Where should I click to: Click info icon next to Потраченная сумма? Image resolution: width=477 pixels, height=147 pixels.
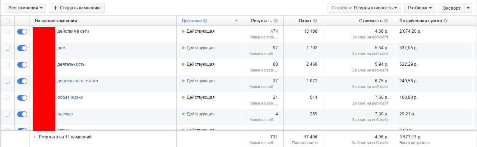[x=445, y=21]
